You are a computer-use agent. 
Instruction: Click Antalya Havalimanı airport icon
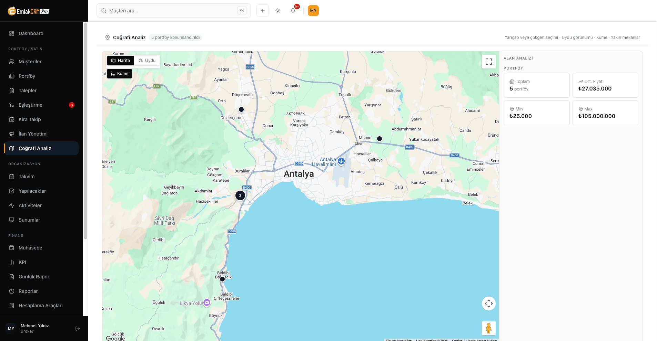pos(341,161)
